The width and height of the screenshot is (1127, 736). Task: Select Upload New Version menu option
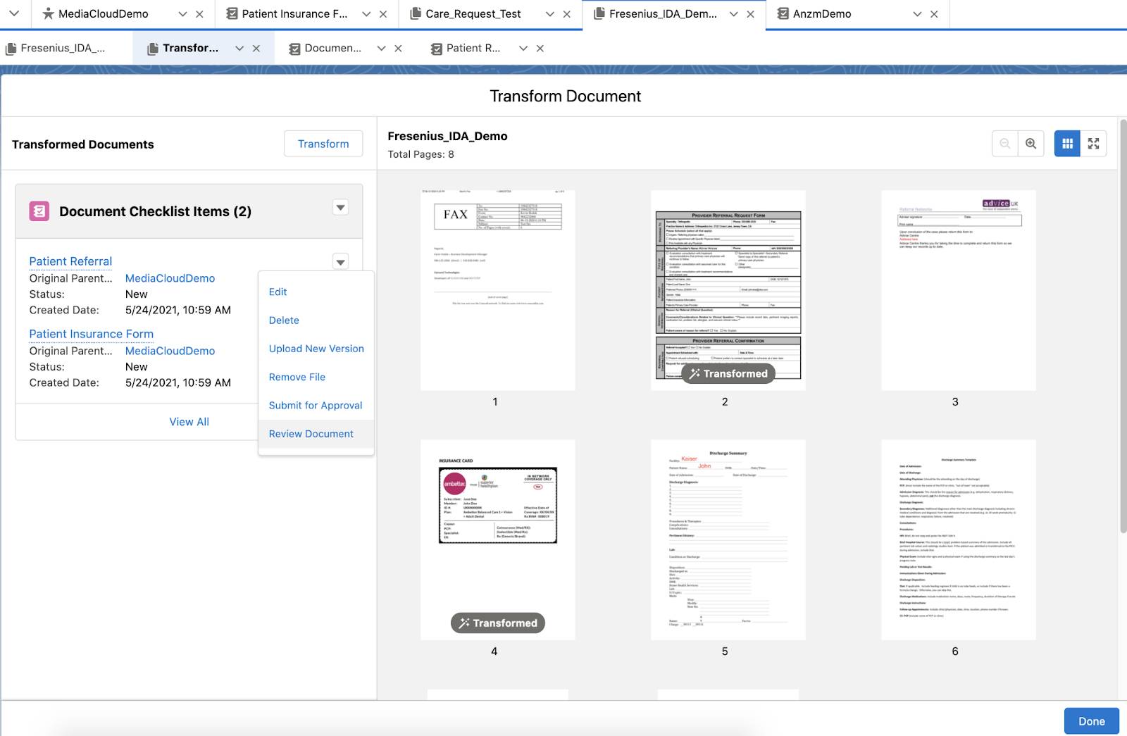click(x=316, y=349)
